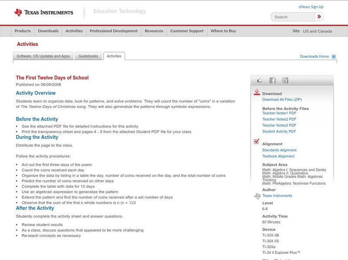Click the Texas Instruments logo
Image resolution: width=348 pixels, height=260 pixels.
(43, 13)
